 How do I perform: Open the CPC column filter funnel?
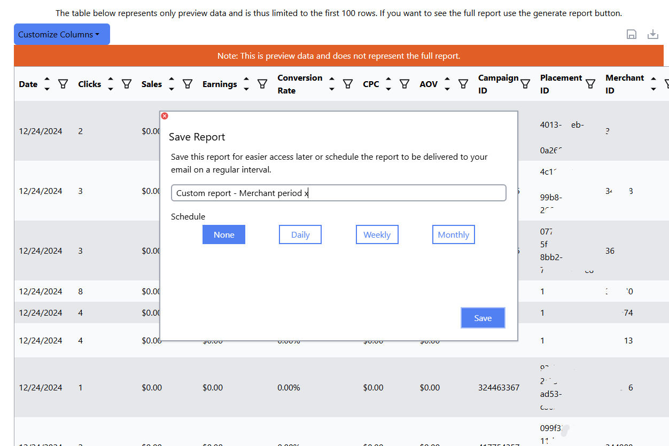[404, 84]
